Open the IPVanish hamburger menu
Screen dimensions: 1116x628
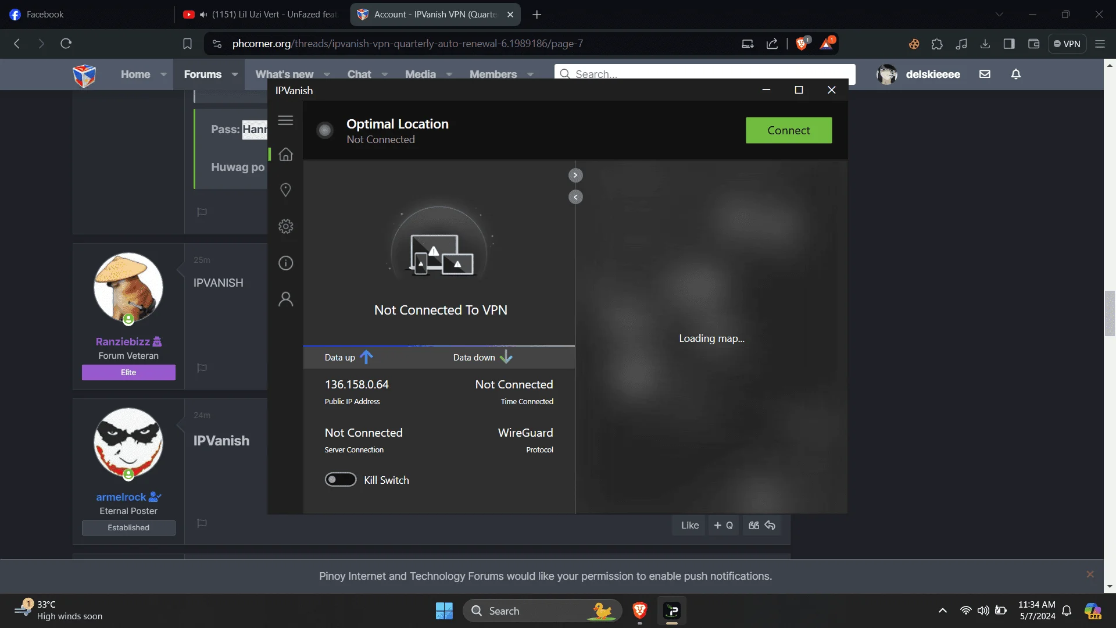[285, 120]
